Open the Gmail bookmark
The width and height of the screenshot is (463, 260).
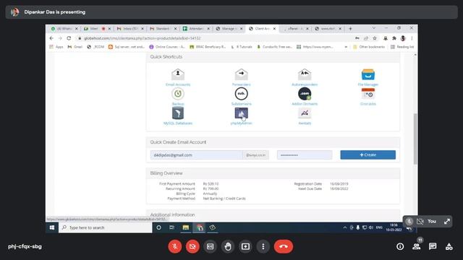point(75,47)
